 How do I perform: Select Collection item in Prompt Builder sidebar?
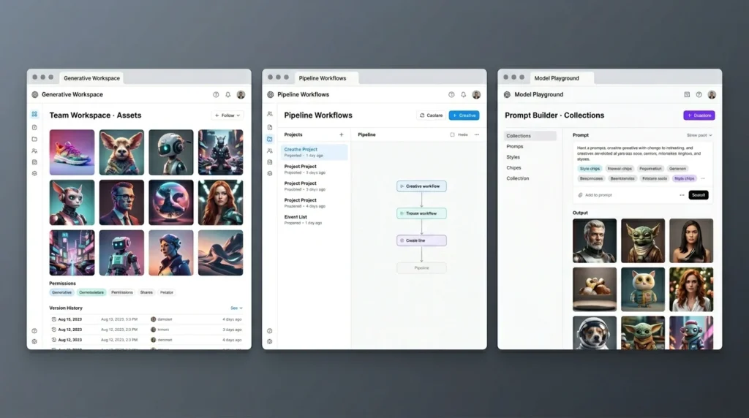[x=518, y=178]
